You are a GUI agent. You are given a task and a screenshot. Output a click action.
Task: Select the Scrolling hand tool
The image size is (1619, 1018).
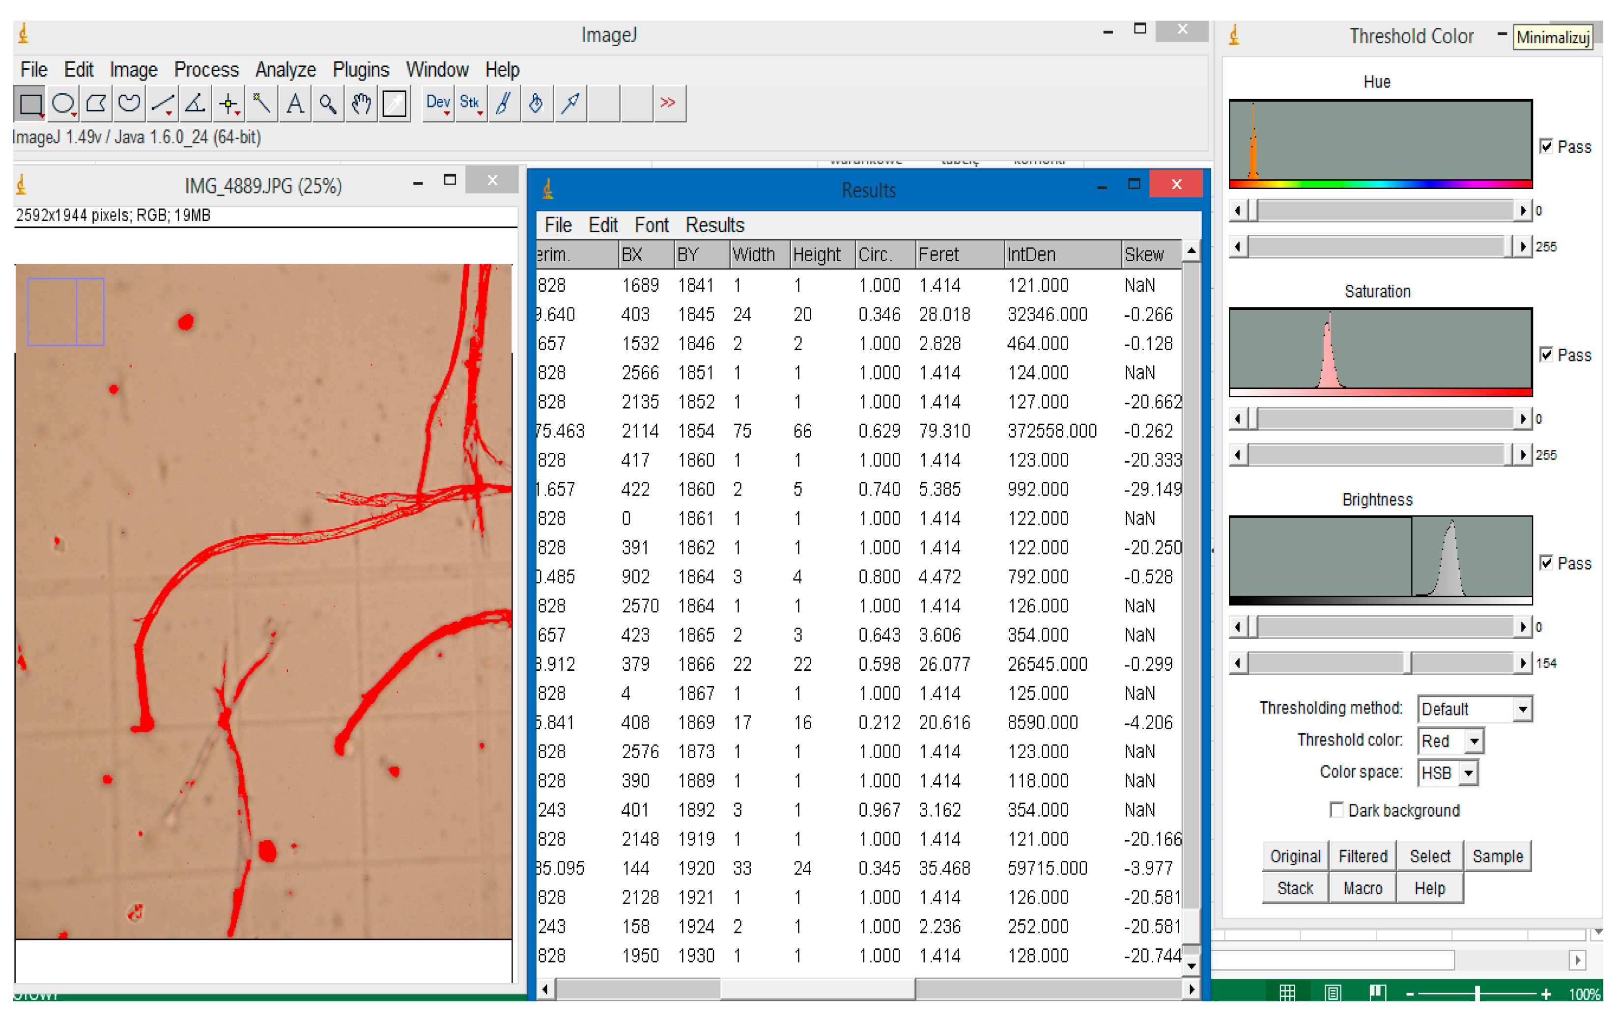(x=361, y=104)
